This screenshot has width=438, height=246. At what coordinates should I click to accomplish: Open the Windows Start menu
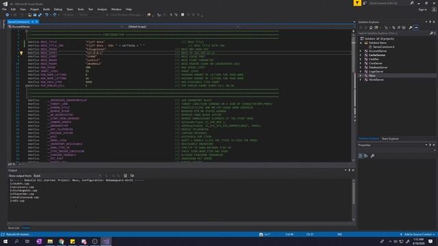[5, 241]
